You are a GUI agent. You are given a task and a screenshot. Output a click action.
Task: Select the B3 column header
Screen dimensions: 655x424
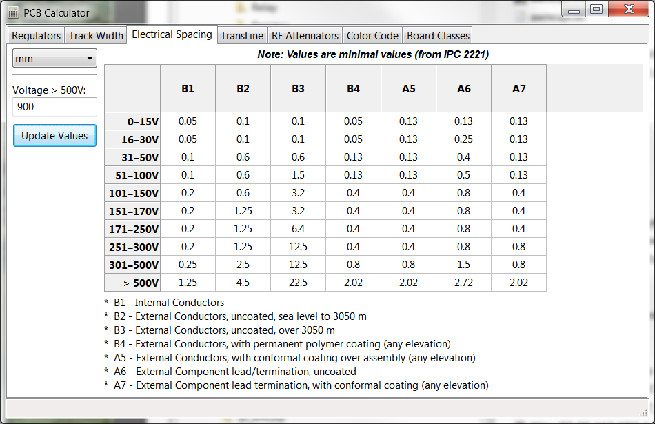pyautogui.click(x=298, y=88)
